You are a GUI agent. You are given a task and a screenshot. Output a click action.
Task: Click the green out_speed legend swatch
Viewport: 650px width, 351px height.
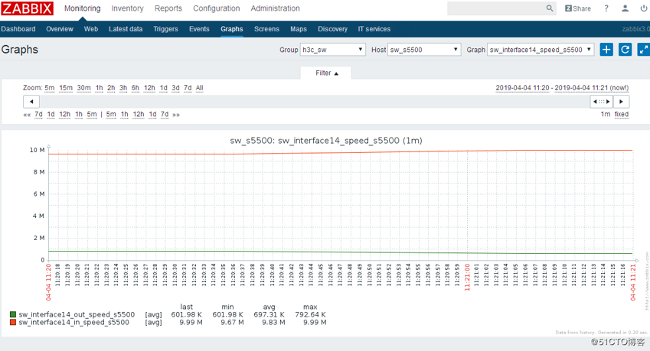coord(13,314)
